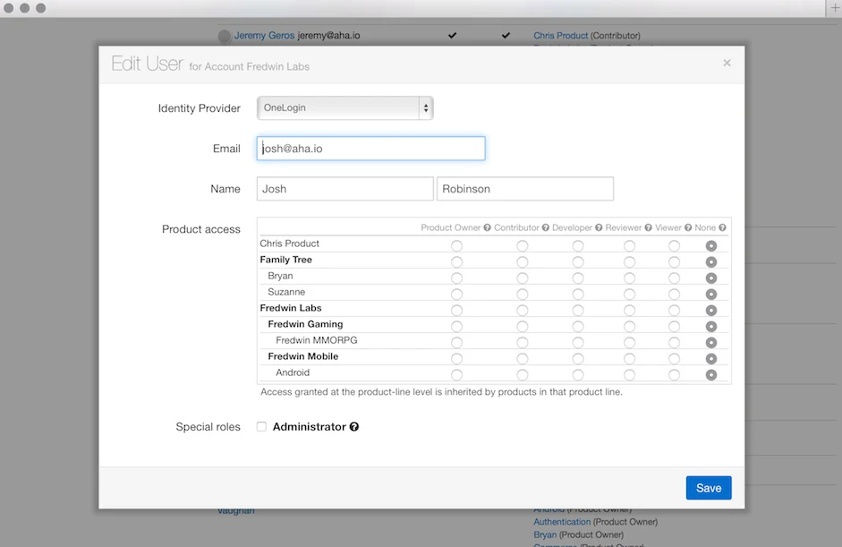The image size is (842, 547).
Task: Click the Email input field
Action: tap(371, 149)
